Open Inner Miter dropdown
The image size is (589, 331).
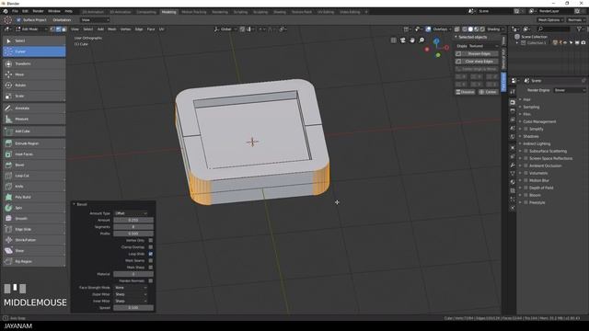click(x=131, y=301)
